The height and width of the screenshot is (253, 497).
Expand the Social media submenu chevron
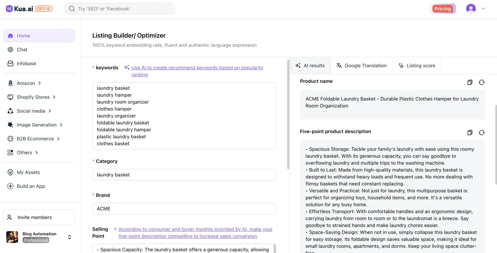tap(50, 111)
